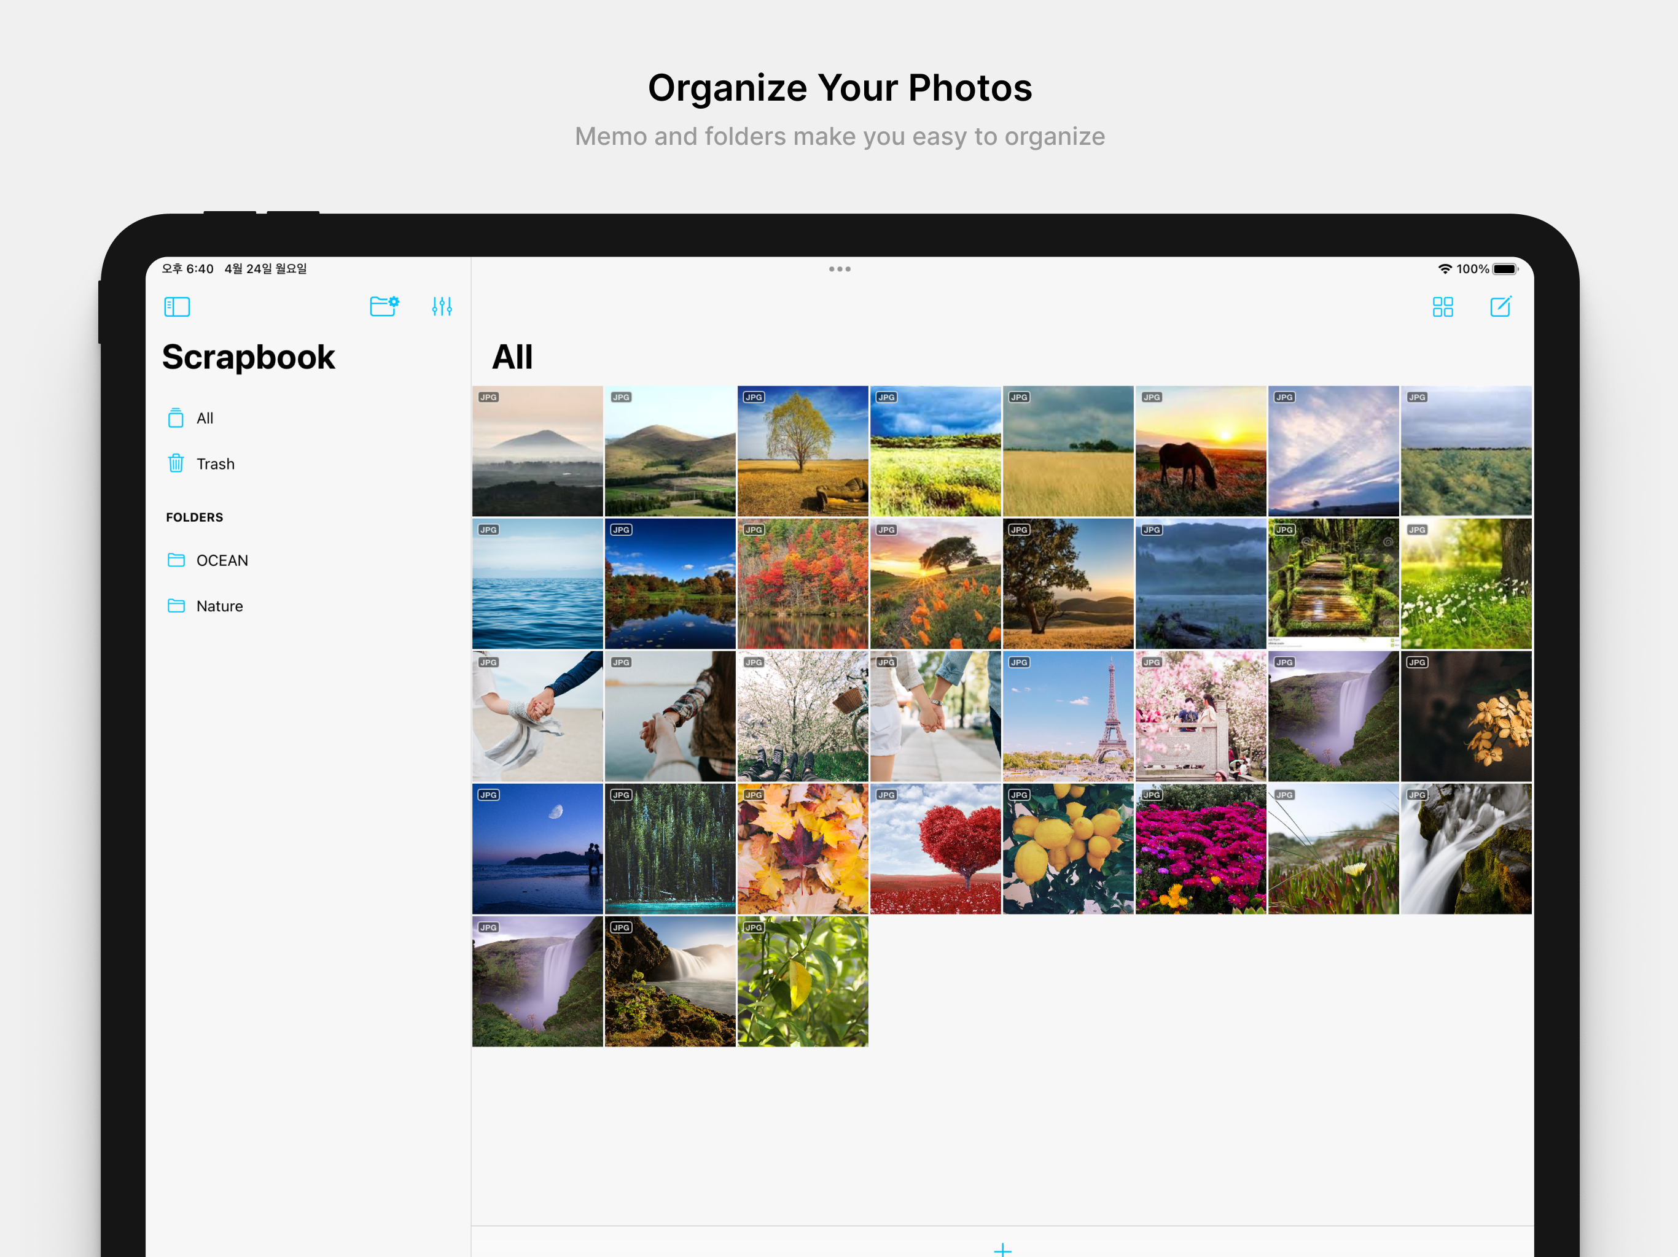Open the green rolling hills photo
Viewport: 1678px width, 1257px height.
[670, 451]
